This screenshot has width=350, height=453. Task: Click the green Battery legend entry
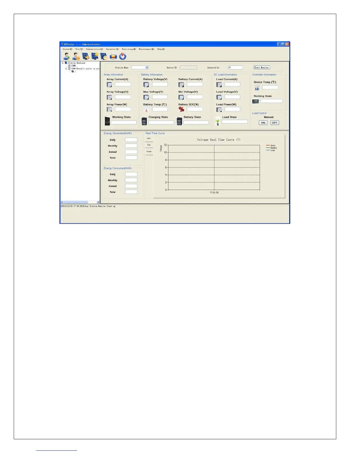(271, 148)
